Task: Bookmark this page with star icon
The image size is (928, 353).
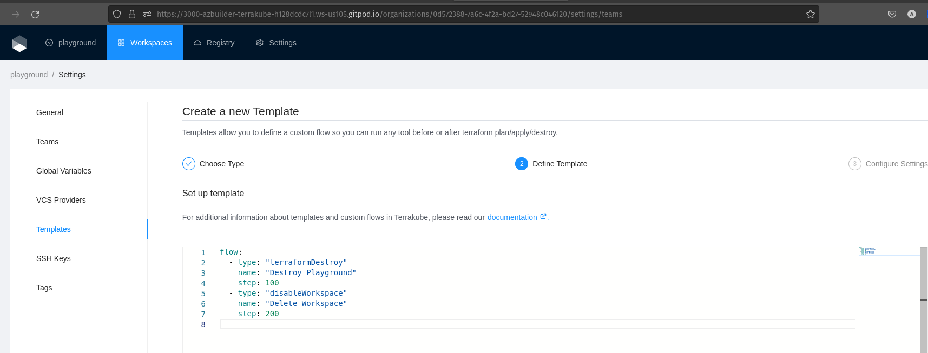Action: point(810,14)
